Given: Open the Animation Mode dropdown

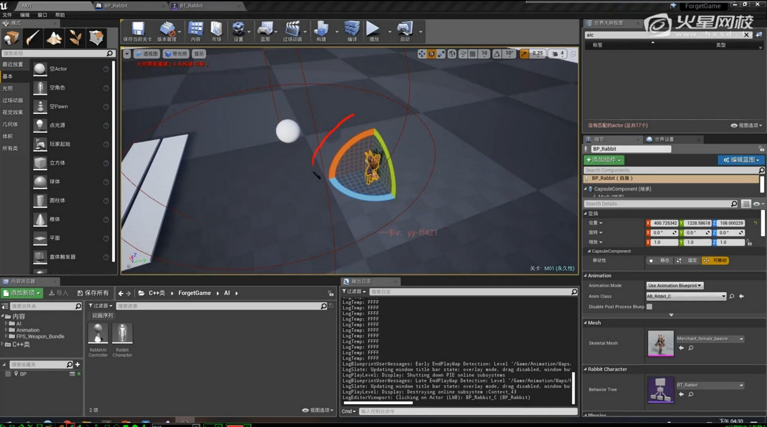Looking at the screenshot, I should point(674,286).
